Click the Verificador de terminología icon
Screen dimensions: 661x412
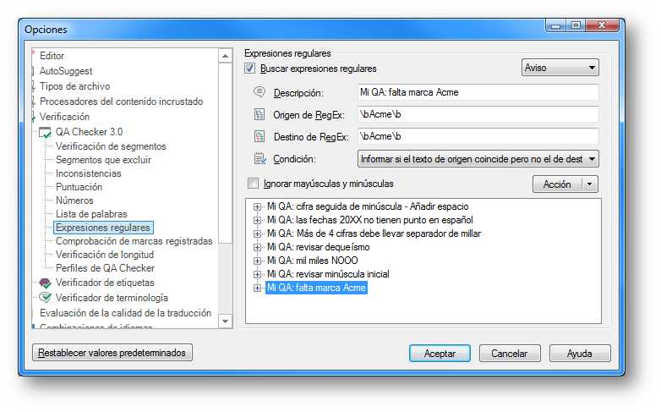tap(45, 298)
